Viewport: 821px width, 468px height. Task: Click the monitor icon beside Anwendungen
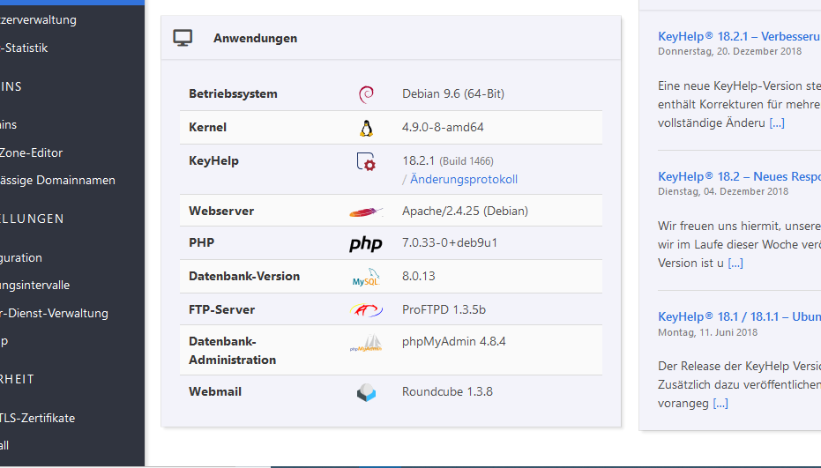[183, 38]
